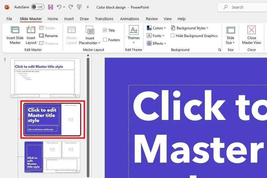
Task: Click the Insert Layout icon
Action: click(x=31, y=30)
